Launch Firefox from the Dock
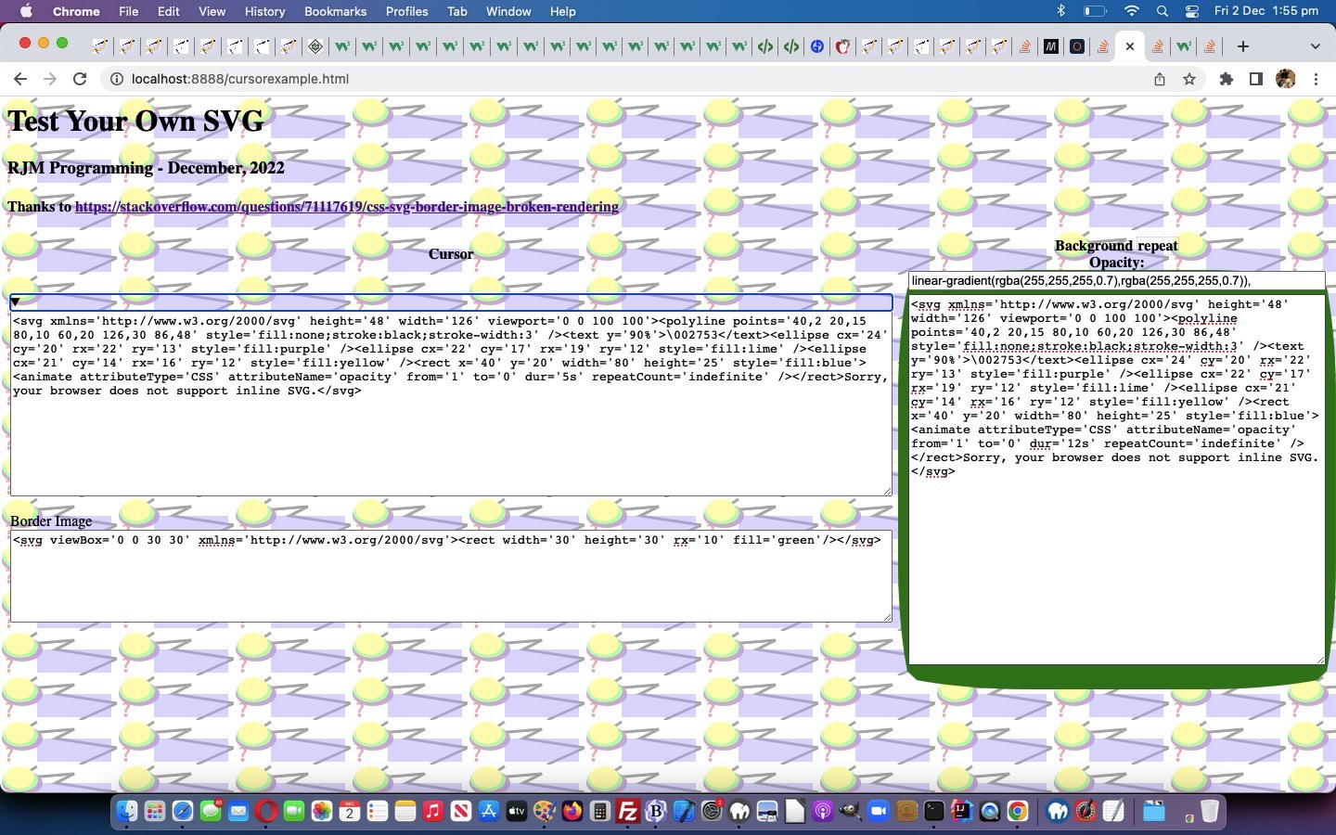Screen dimensions: 1336x835 coord(572,812)
